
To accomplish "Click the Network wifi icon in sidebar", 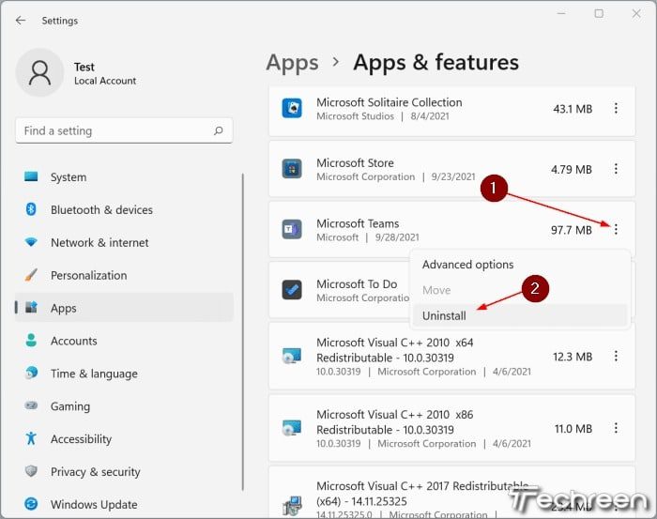I will pos(31,242).
